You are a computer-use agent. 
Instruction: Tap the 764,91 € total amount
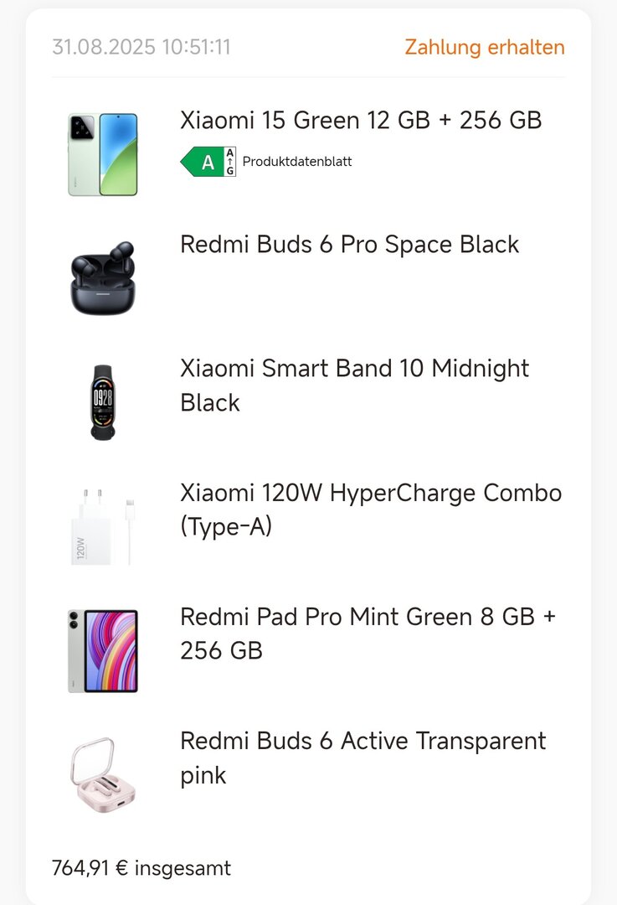coord(90,868)
